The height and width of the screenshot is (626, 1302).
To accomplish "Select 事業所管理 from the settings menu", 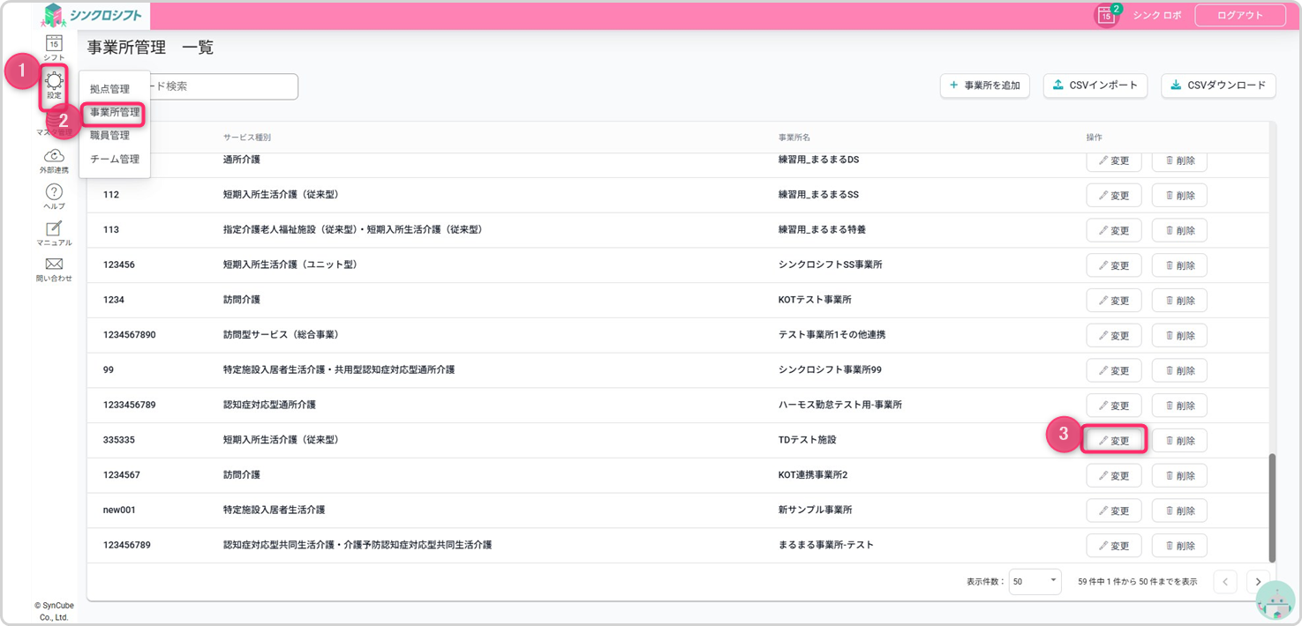I will click(115, 112).
